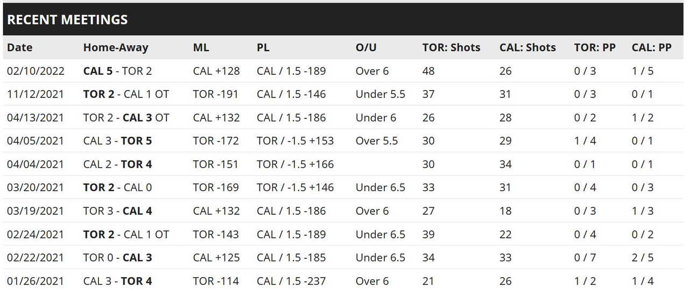Click the Date column header
689x289 pixels.
(20, 47)
